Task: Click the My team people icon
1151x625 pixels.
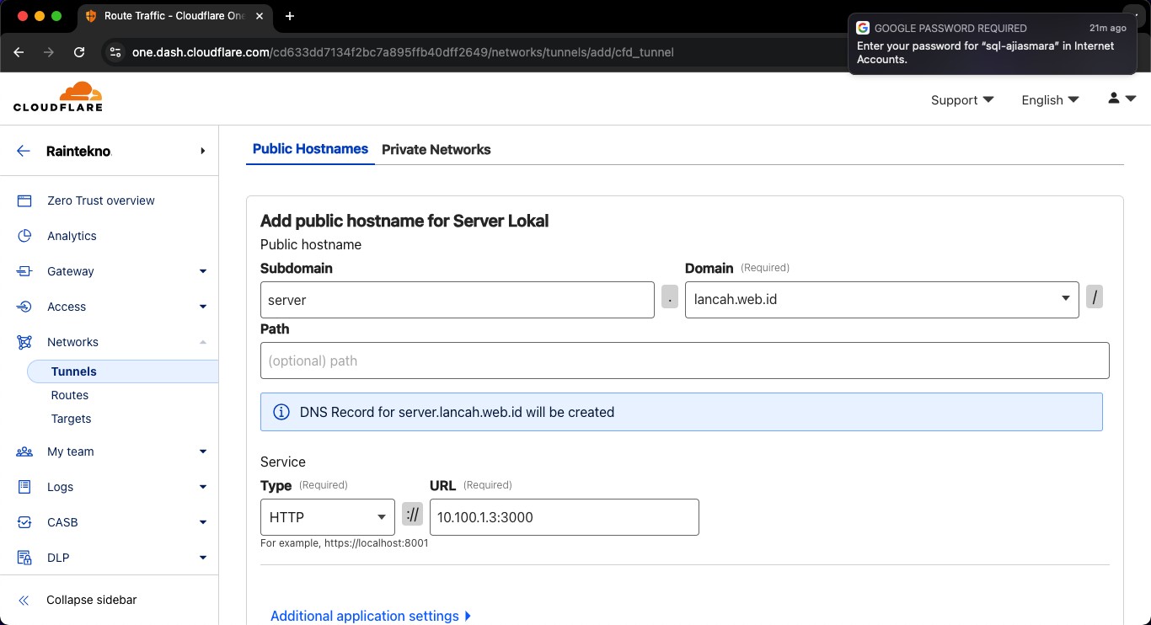Action: [24, 451]
